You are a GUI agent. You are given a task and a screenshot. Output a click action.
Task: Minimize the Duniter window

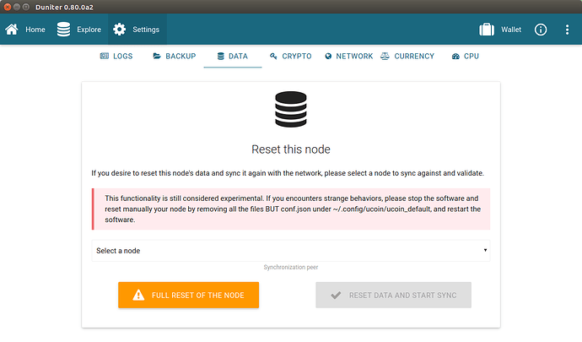17,7
